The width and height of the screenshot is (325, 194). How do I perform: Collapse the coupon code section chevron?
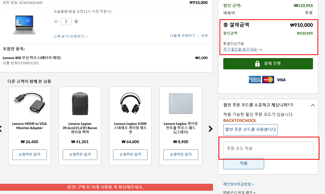tap(313, 105)
